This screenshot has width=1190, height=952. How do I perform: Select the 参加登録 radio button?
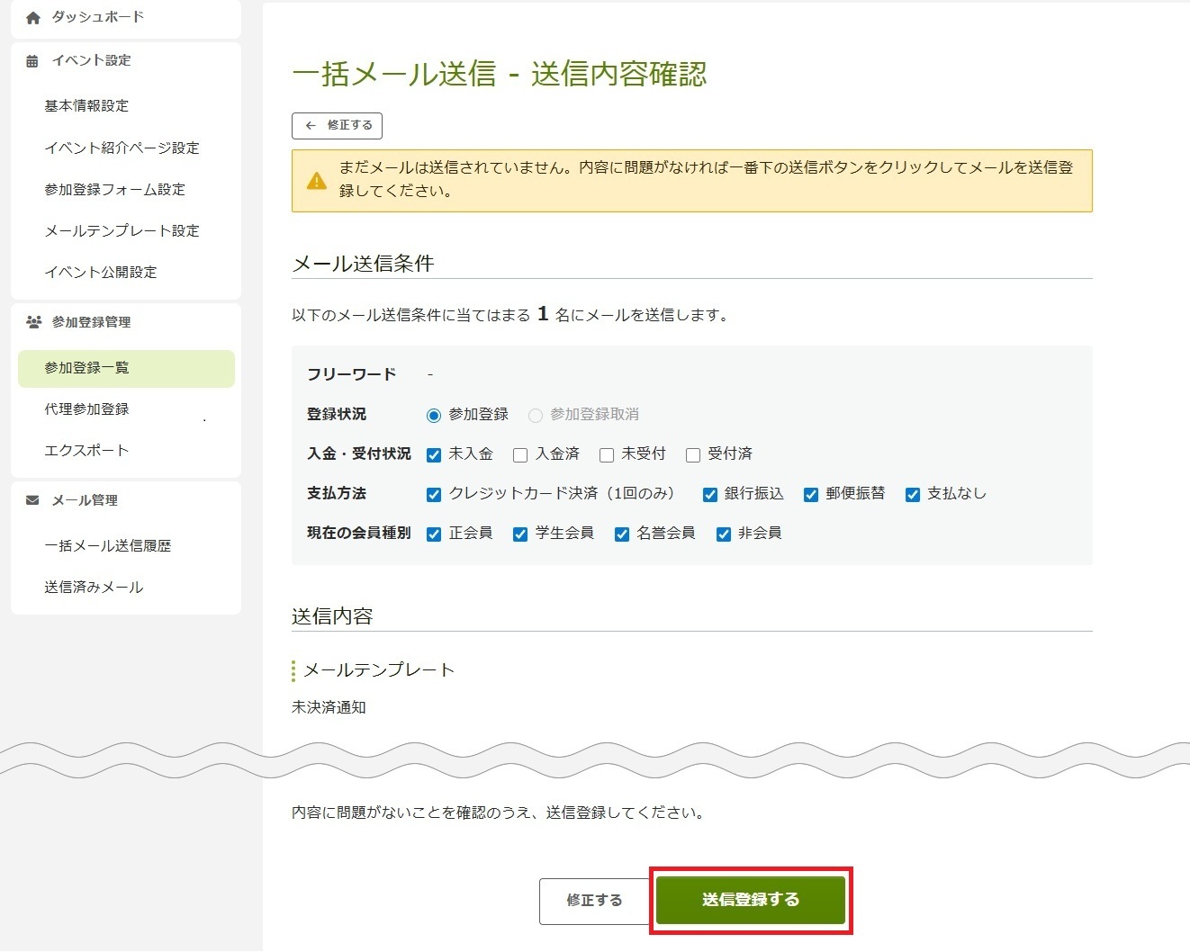[x=434, y=416]
